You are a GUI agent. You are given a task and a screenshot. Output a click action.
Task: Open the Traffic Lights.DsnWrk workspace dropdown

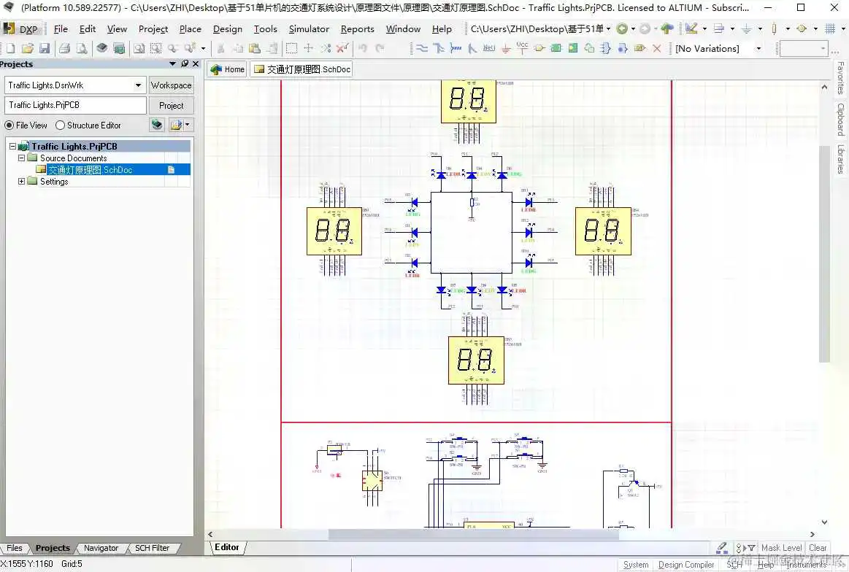coord(138,85)
